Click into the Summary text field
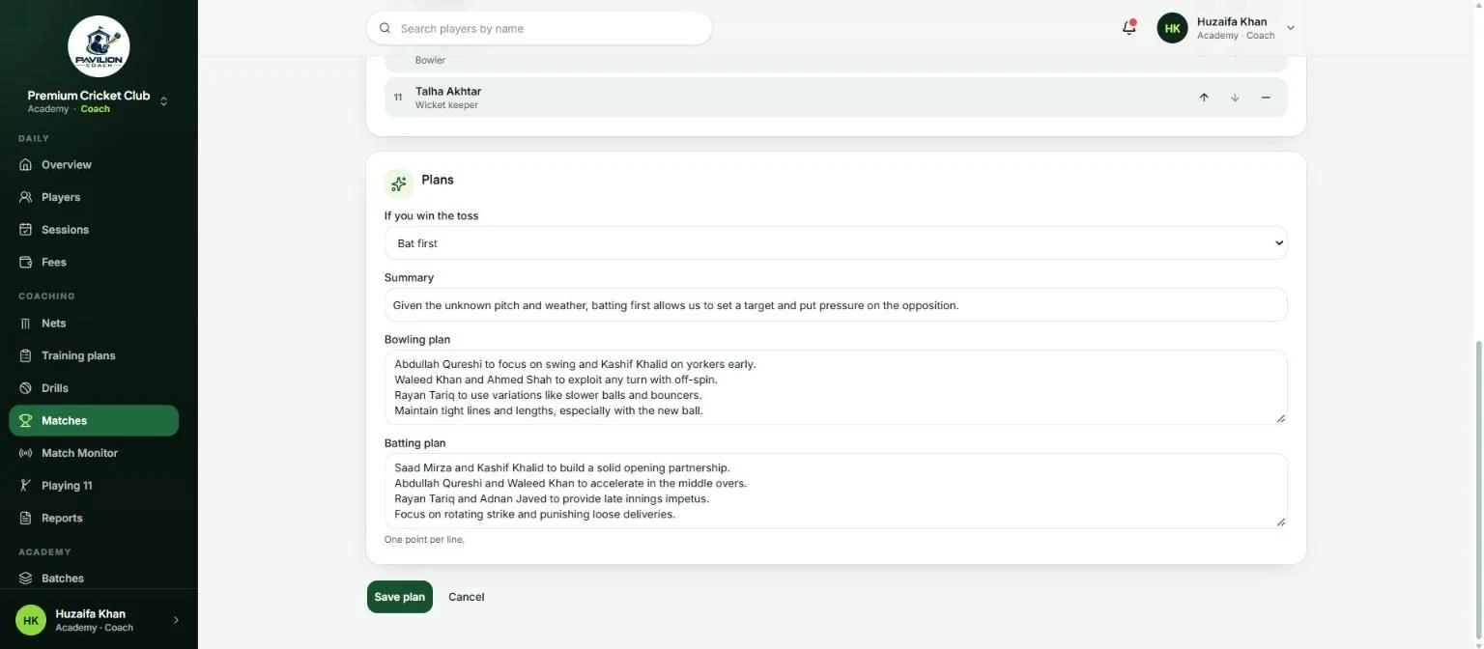 [836, 305]
